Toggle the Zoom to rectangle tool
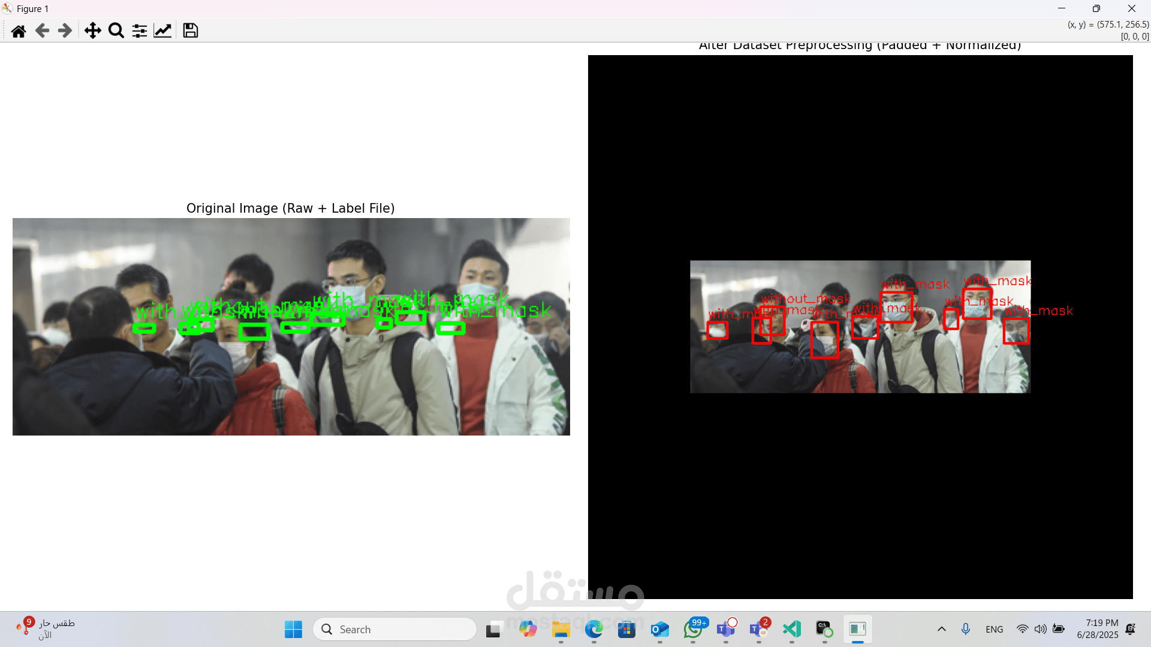1151x647 pixels. click(x=116, y=31)
